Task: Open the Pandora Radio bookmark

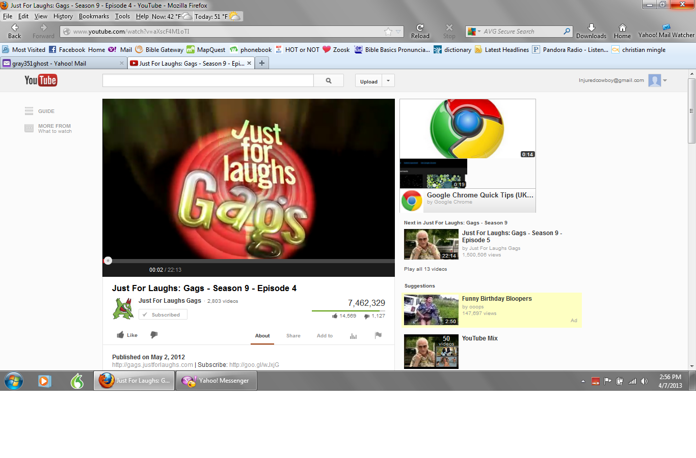Action: tap(570, 50)
